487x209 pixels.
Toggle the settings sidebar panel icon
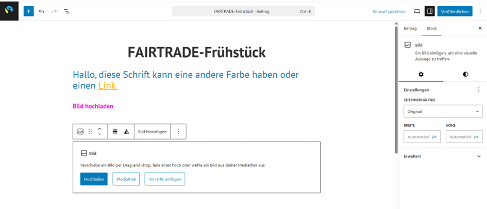pyautogui.click(x=430, y=11)
